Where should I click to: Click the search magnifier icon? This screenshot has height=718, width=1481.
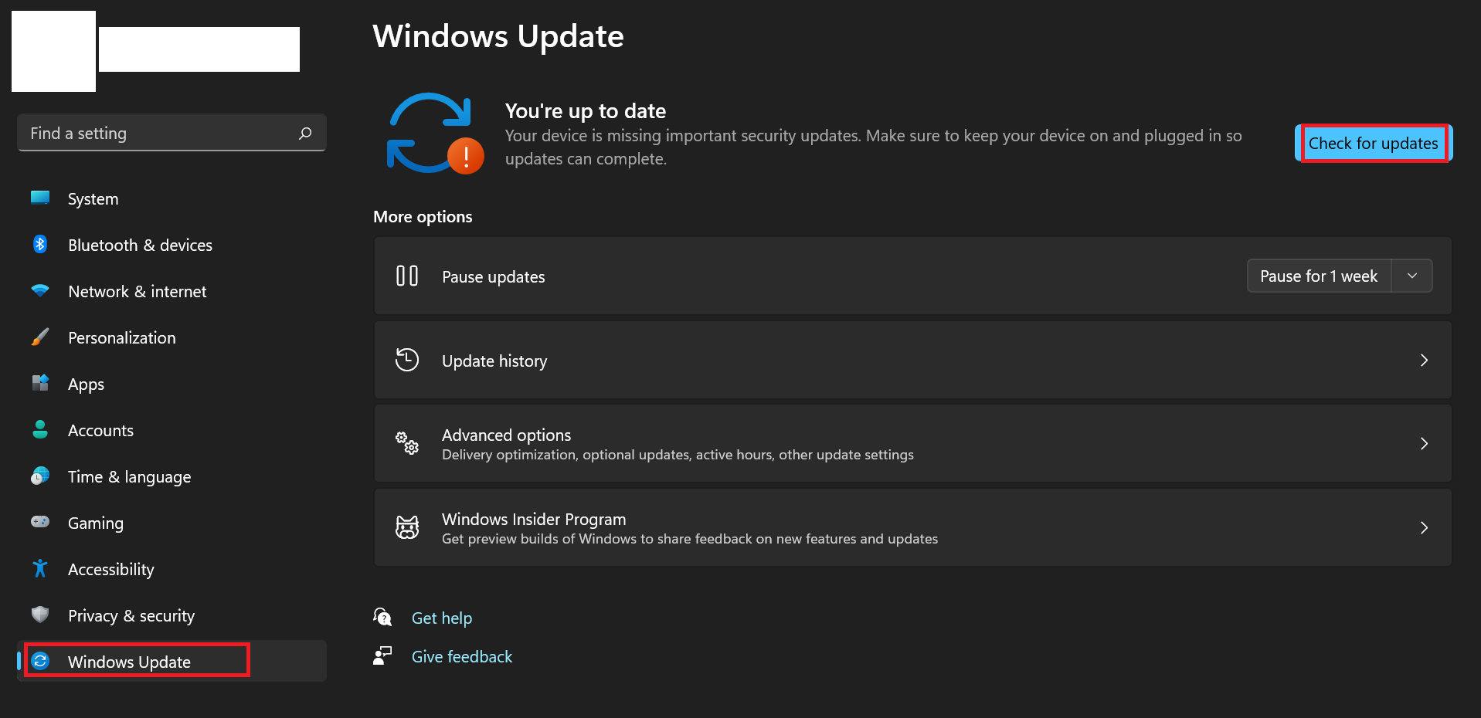point(305,133)
